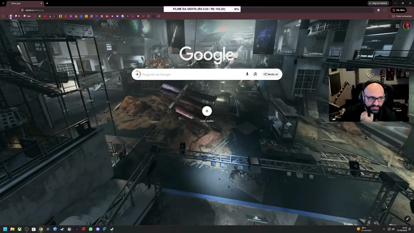This screenshot has width=414, height=233.
Task: Open the weather widget showing 28°C
Action: pyautogui.click(x=364, y=229)
